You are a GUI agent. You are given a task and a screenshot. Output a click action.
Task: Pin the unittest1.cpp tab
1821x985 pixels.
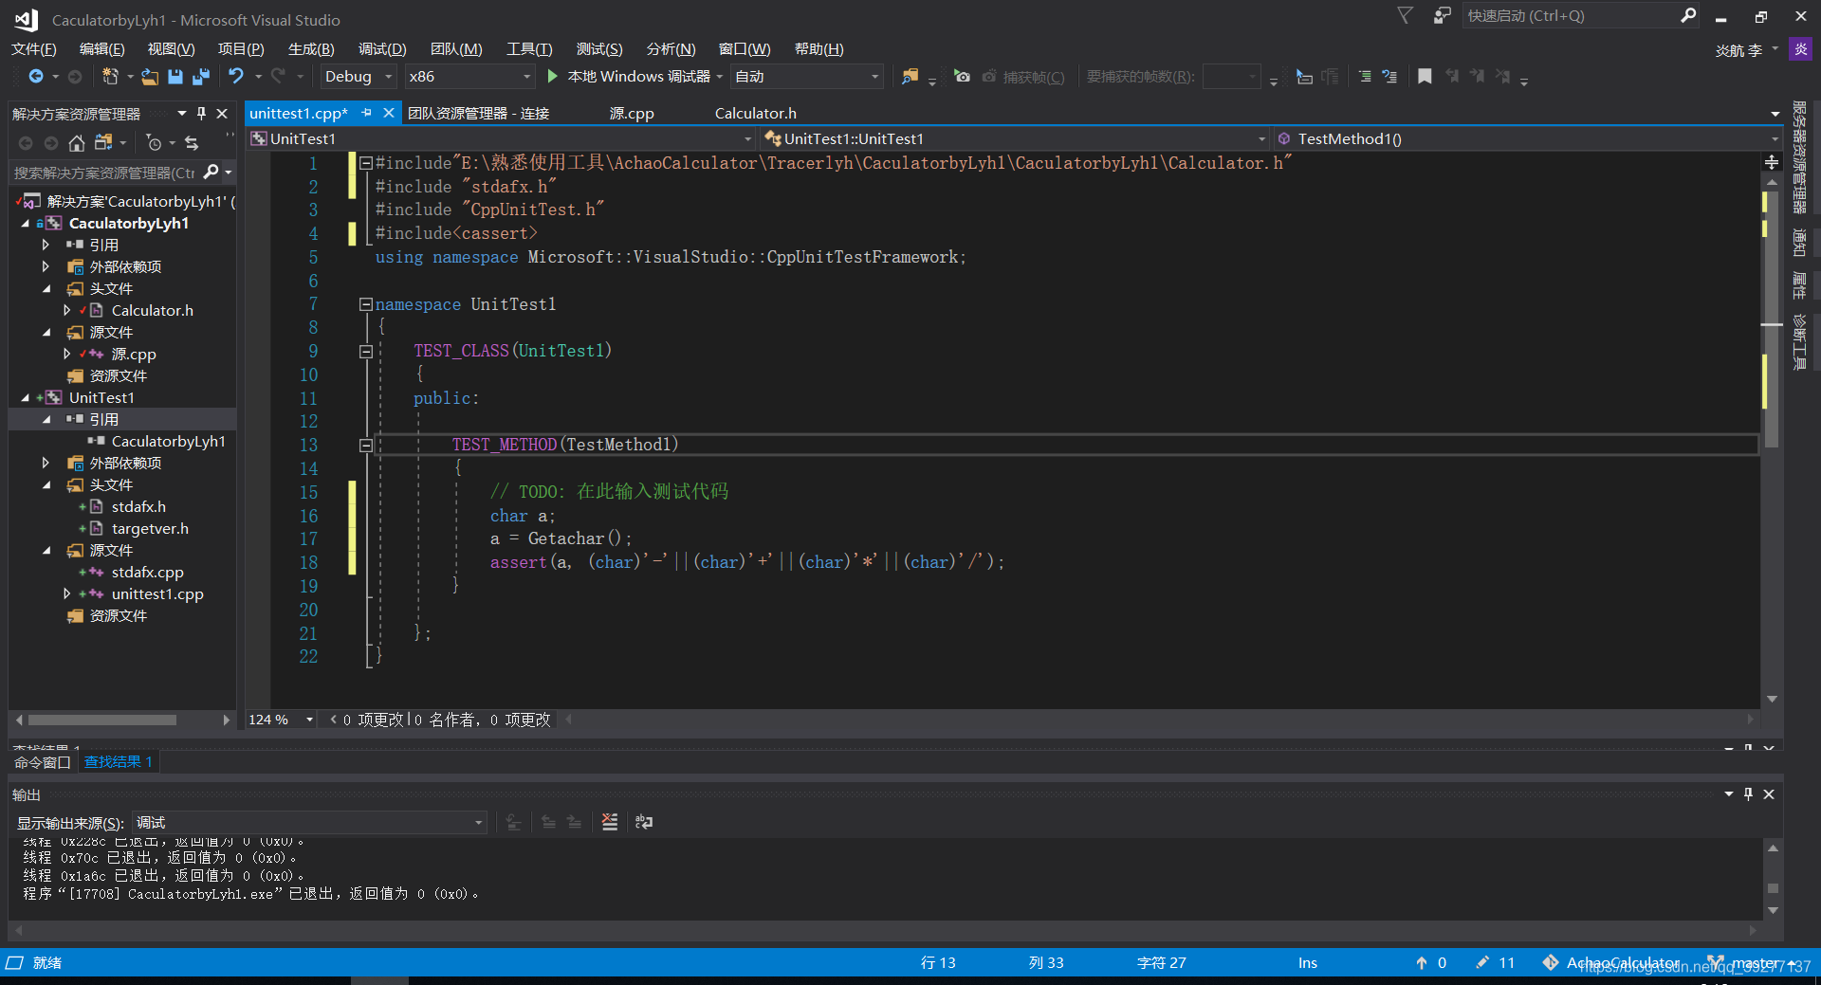coord(367,113)
